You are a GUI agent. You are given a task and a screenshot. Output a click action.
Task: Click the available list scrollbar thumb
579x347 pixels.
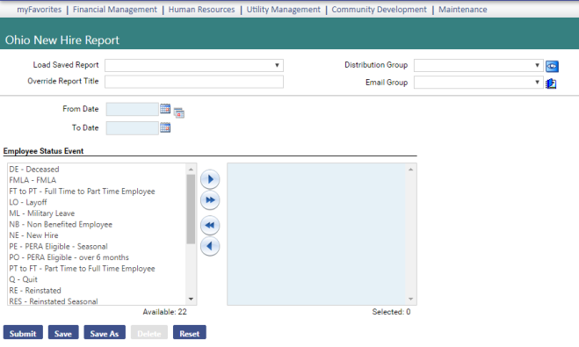tap(191, 209)
